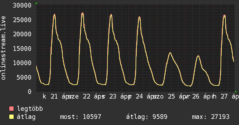The image size is (239, 125).
Task: Click the 20000 y-axis label
Action: pyautogui.click(x=22, y=34)
